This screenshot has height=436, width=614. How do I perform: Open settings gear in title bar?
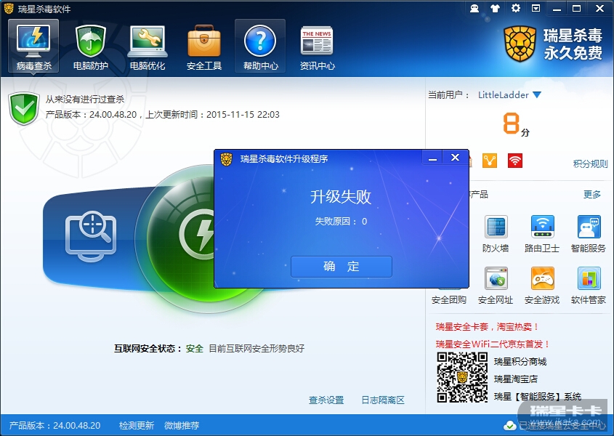click(516, 8)
